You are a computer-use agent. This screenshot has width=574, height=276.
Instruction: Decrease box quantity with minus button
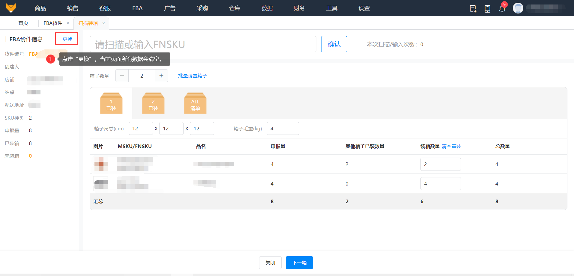(x=122, y=76)
